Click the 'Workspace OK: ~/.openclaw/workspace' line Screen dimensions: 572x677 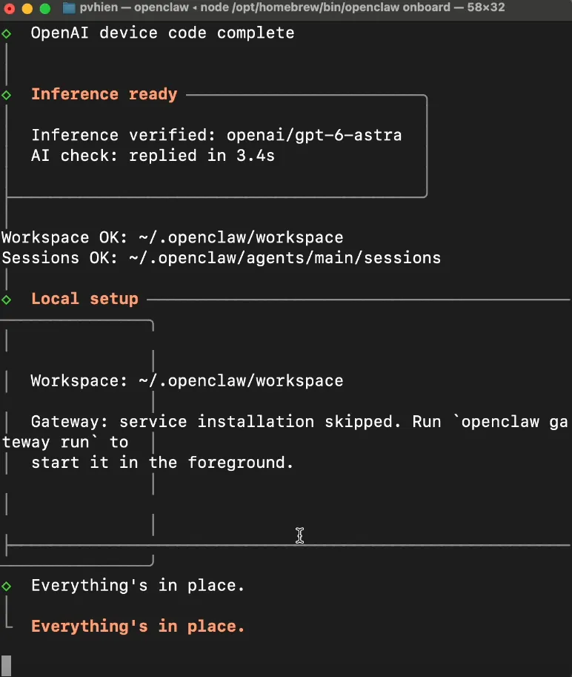coord(173,237)
